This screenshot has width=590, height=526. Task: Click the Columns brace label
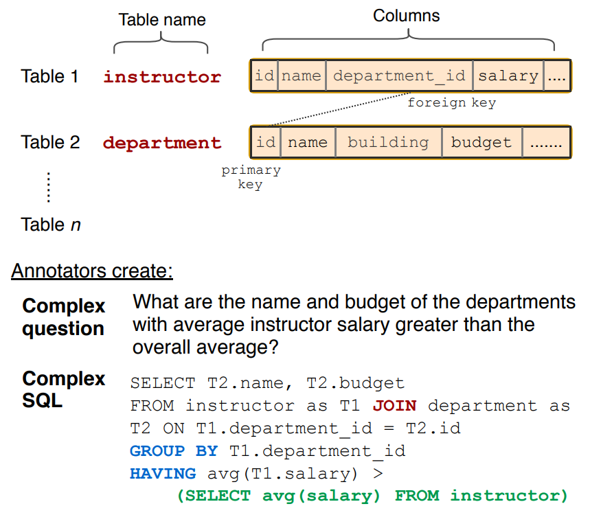point(406,15)
